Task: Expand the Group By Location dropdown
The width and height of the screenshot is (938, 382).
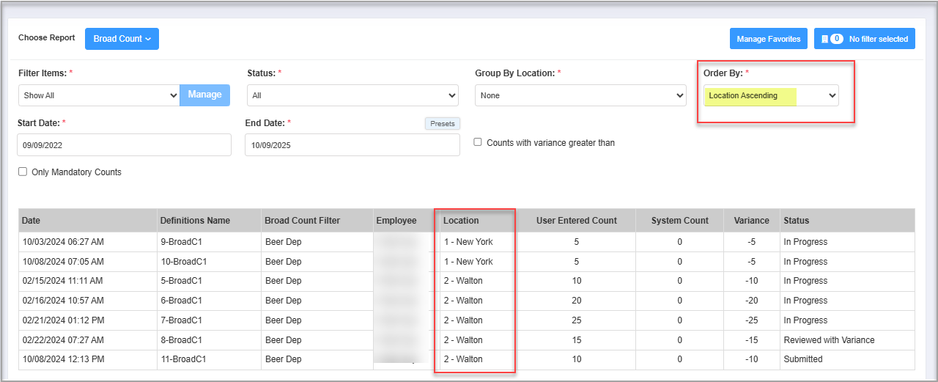Action: [580, 95]
